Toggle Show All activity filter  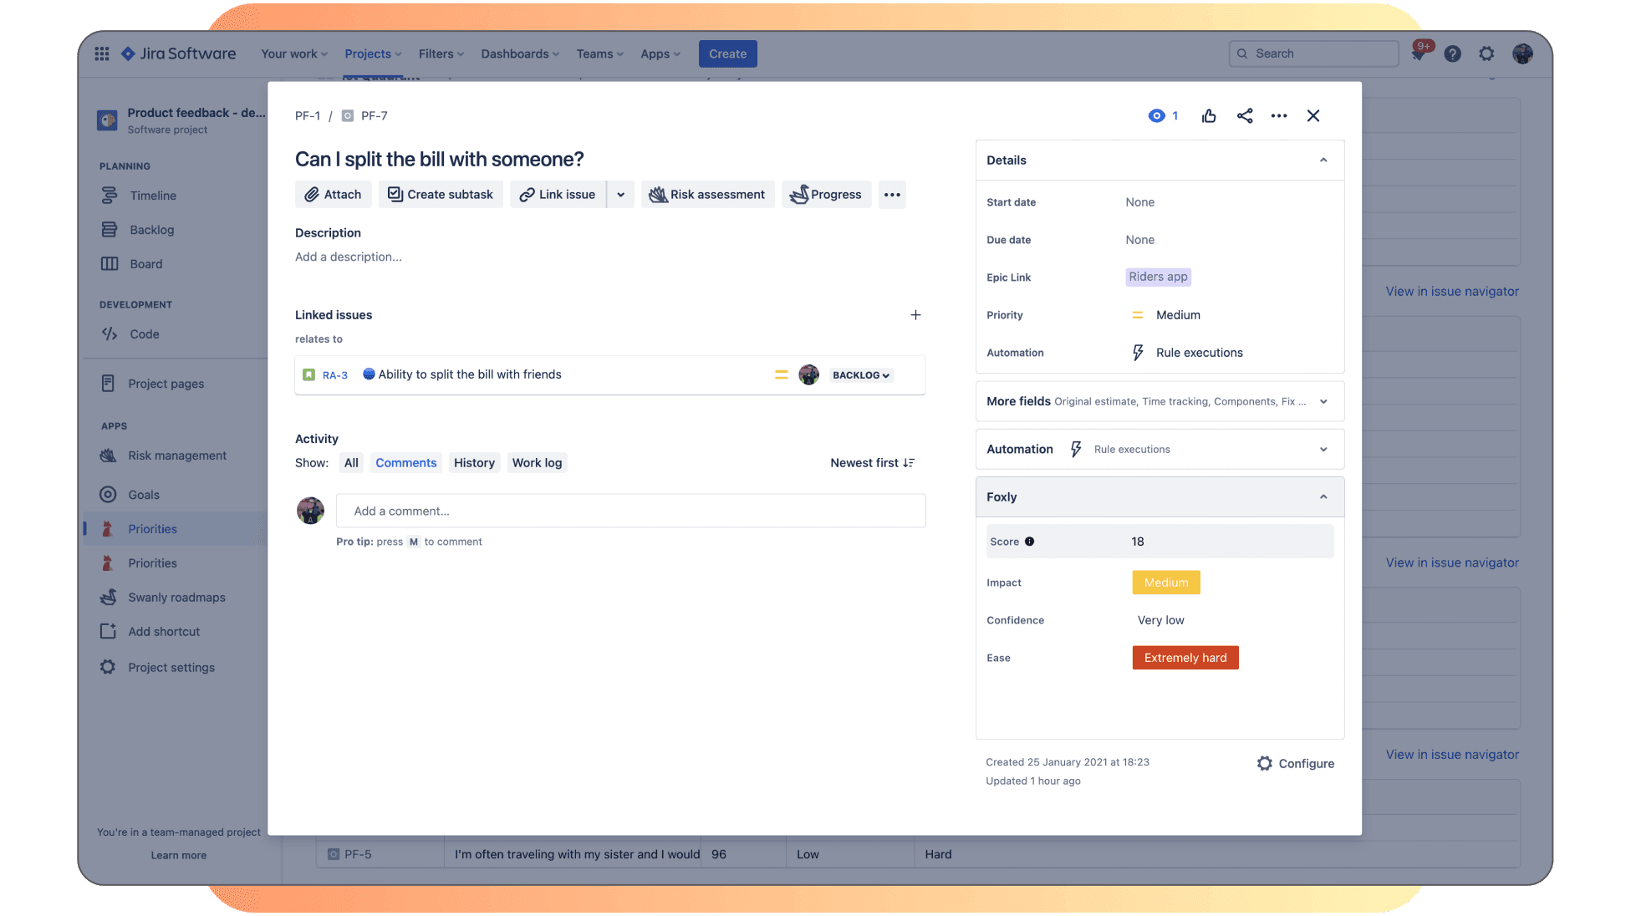point(350,462)
